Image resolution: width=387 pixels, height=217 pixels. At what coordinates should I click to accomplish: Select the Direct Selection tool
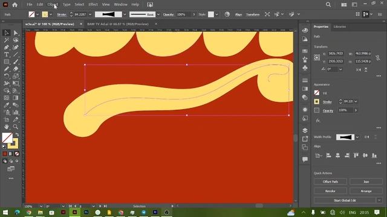[16, 33]
